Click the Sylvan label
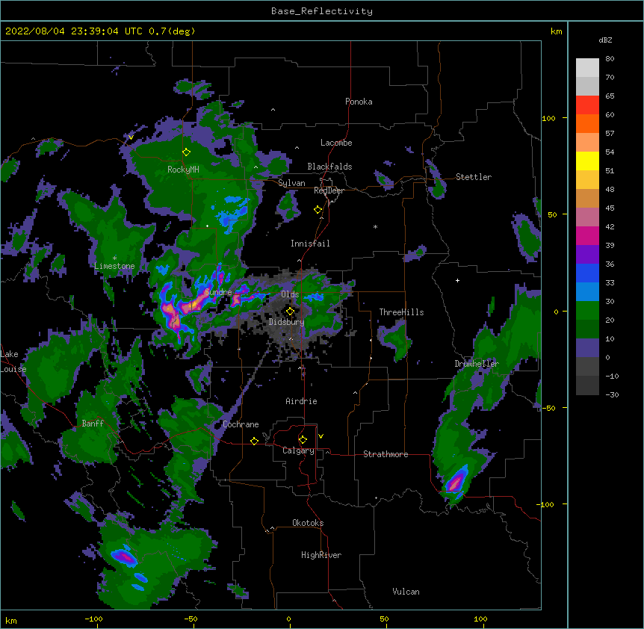Viewport: 644px width, 629px height. (x=291, y=183)
